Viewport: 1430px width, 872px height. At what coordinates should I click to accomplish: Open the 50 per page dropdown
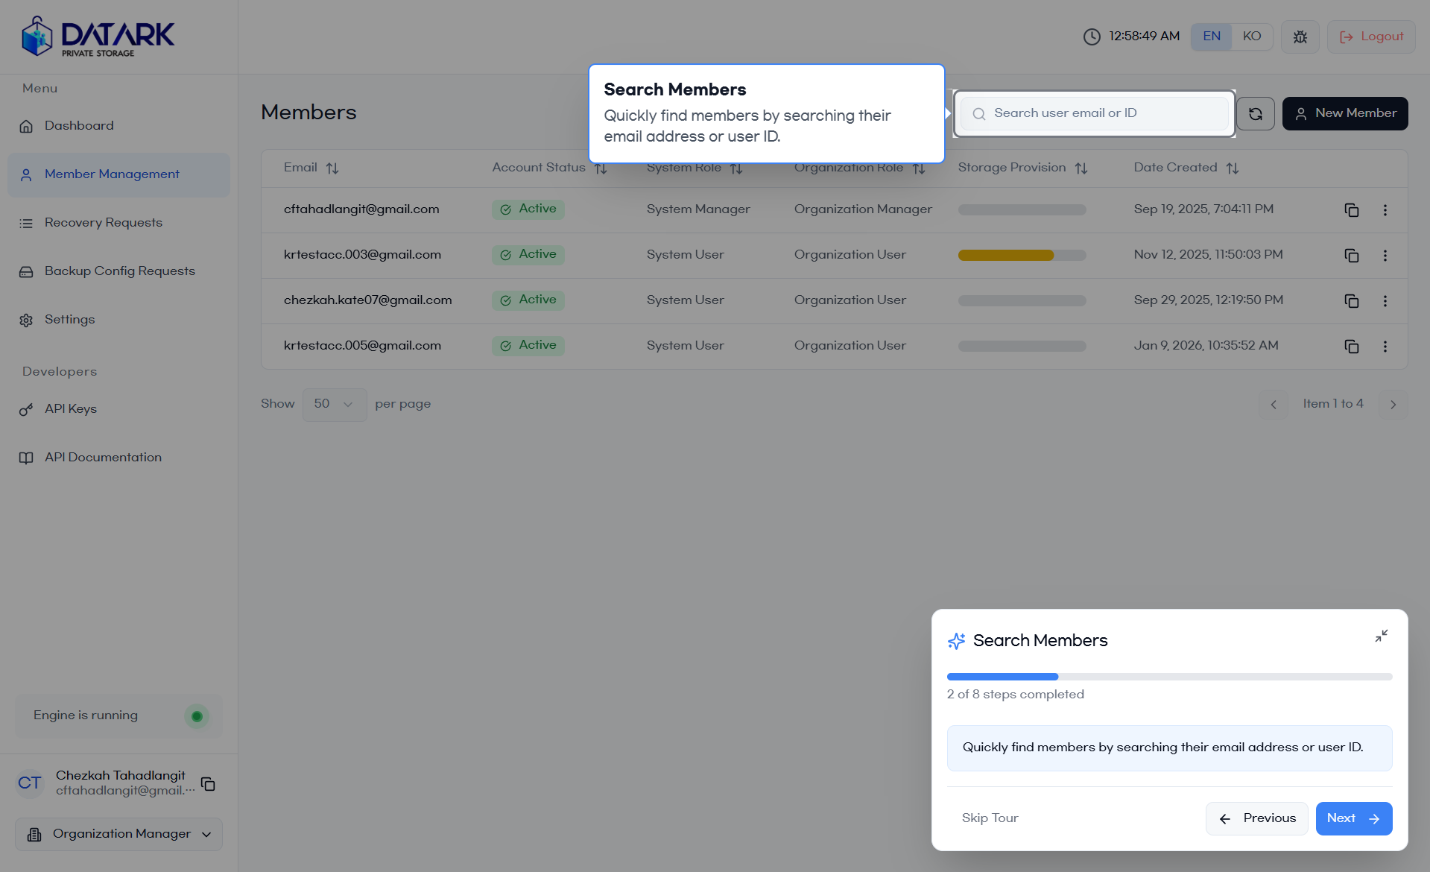(x=334, y=404)
